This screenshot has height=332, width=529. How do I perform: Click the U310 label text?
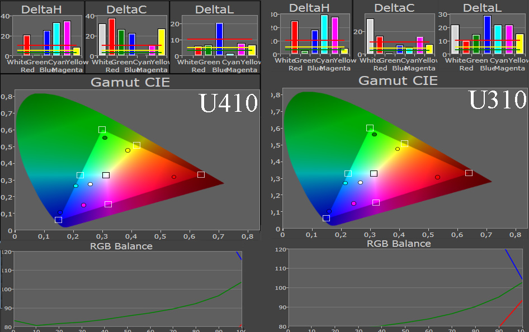pos(498,100)
